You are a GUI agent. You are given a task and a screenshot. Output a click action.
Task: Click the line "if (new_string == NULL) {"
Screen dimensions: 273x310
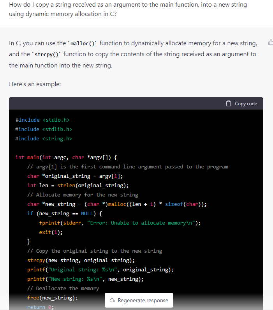(65, 214)
